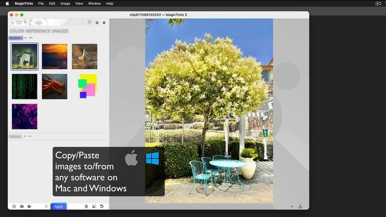Open the MagicTints application menu

pos(24,4)
